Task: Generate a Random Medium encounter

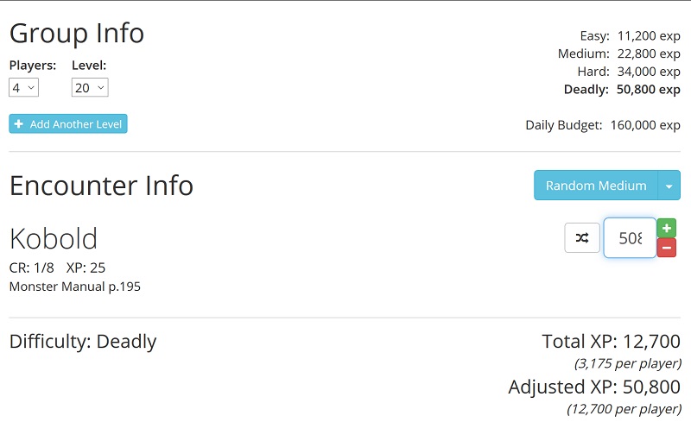Action: click(x=596, y=186)
